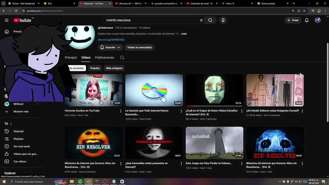Open Ver más tarde in sidebar
Viewport: 329px width, 185px height.
(21, 146)
